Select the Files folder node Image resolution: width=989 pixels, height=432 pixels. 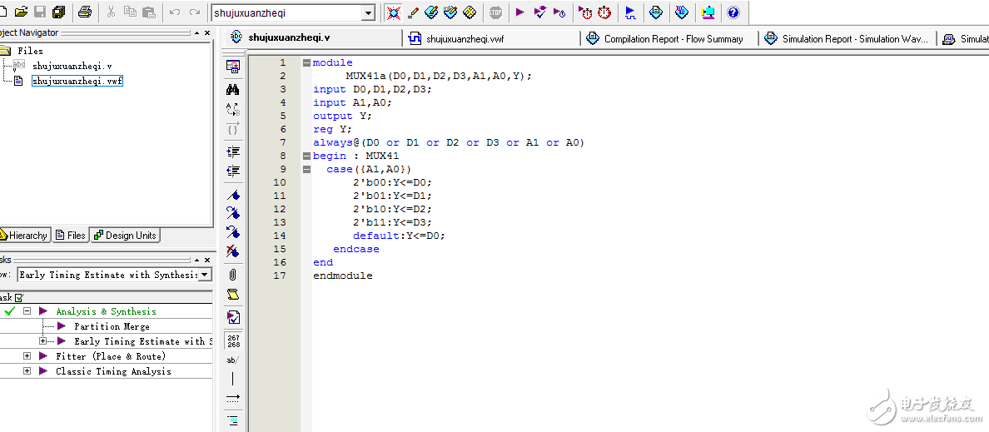(x=30, y=51)
